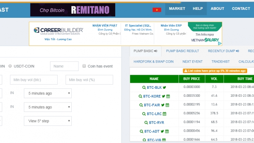Switch to the PUMP BASIC tab
Screen dimensions: 254x143
pyautogui.click(x=146, y=51)
